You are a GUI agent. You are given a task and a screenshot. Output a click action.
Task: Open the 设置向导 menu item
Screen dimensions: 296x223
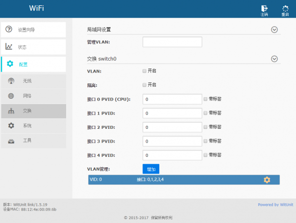coord(34,30)
